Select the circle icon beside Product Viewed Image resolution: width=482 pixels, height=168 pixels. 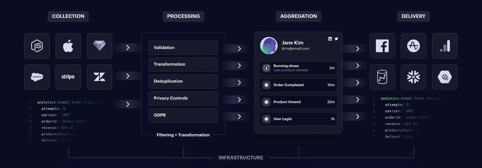(x=266, y=102)
